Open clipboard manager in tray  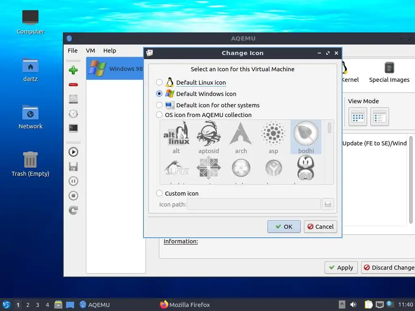[368, 305]
